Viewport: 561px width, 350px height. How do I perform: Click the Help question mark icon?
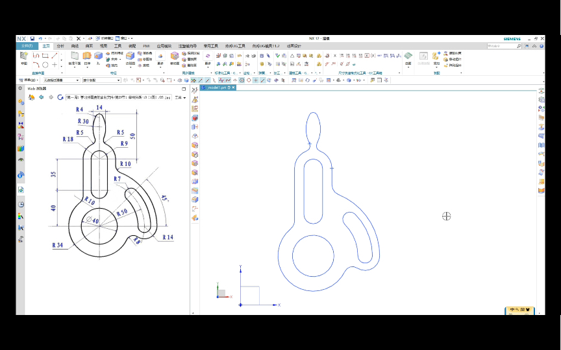pos(542,46)
